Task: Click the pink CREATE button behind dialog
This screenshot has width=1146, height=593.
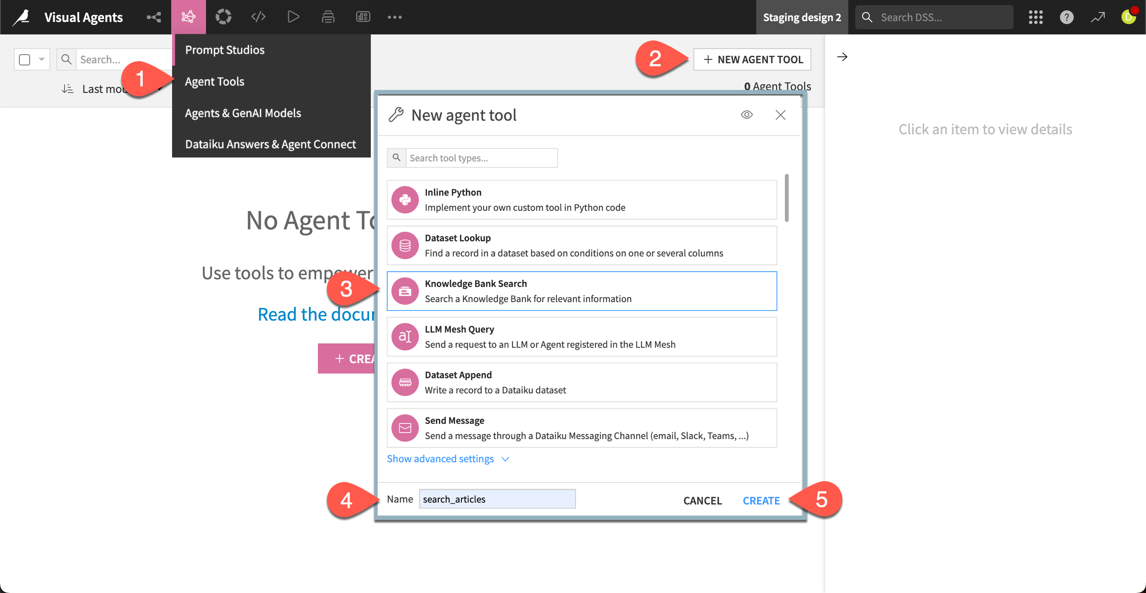Action: [347, 358]
